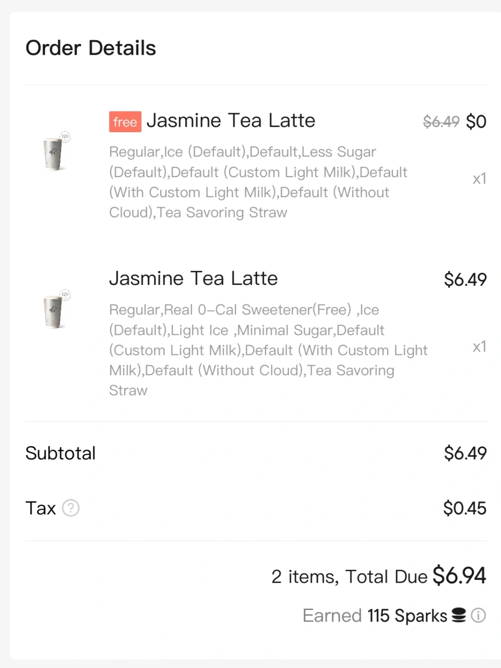Tap the red free badge

coord(125,122)
